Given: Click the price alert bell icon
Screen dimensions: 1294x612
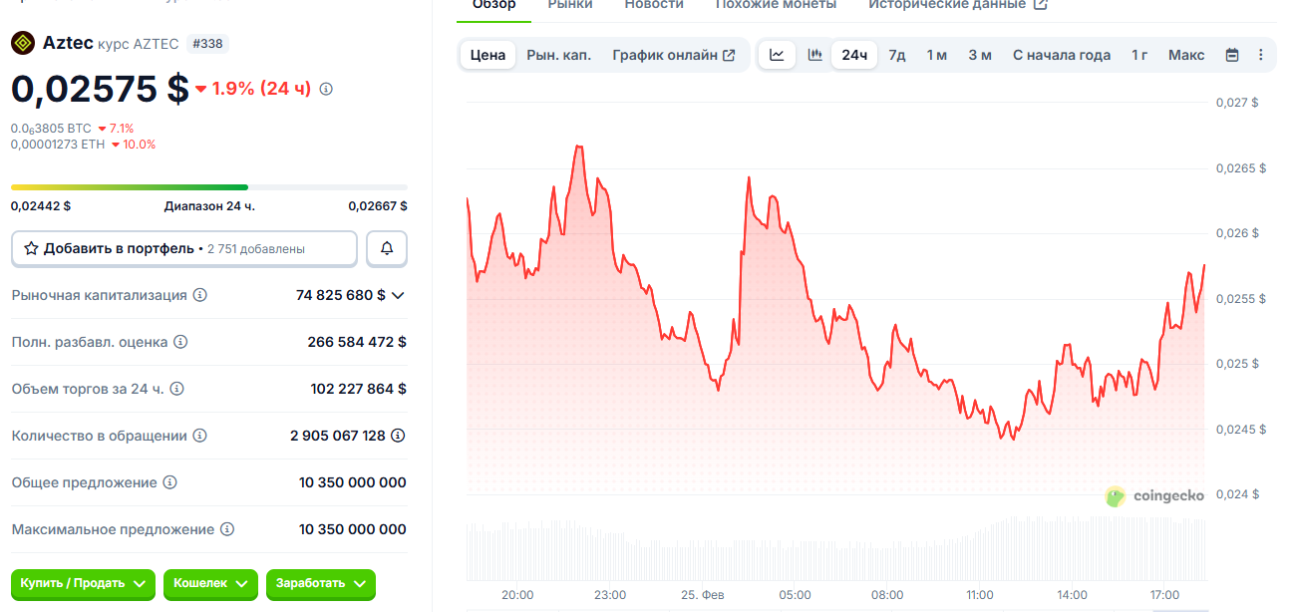Looking at the screenshot, I should coord(387,248).
